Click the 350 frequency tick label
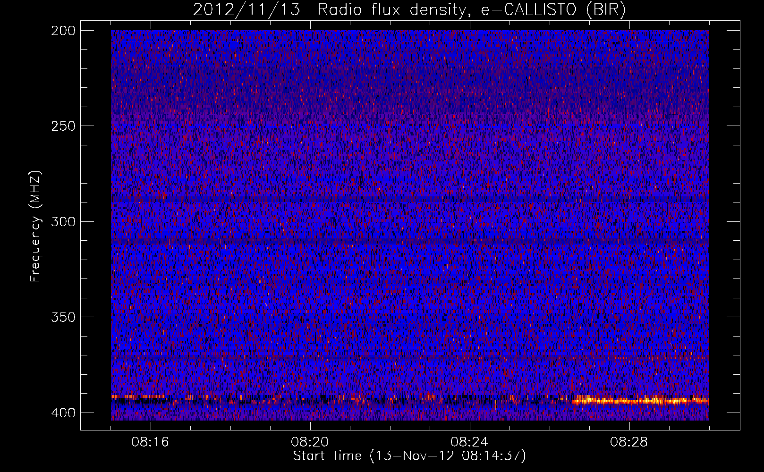 click(63, 317)
